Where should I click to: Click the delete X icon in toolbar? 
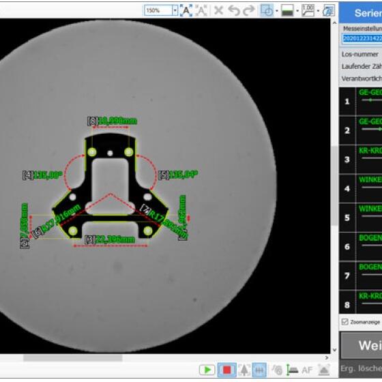(218, 10)
